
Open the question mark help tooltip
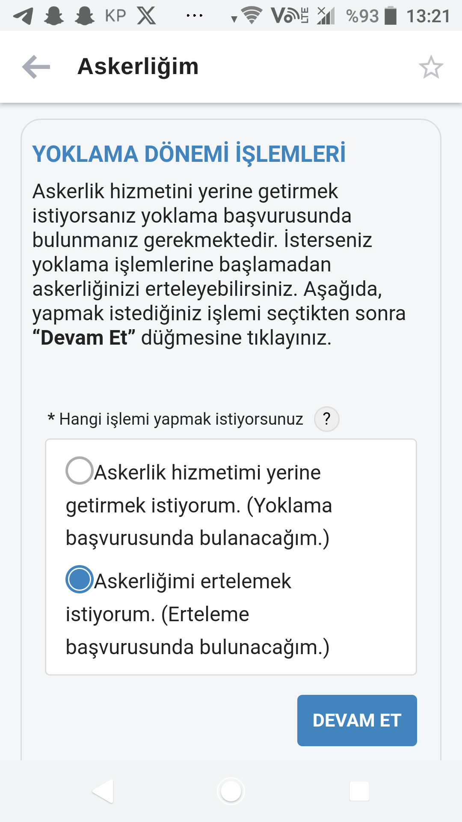point(327,419)
